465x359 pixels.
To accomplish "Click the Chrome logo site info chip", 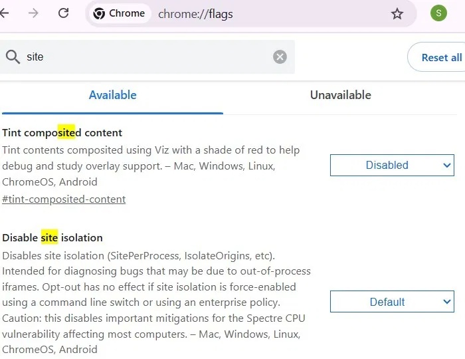I will [x=119, y=13].
